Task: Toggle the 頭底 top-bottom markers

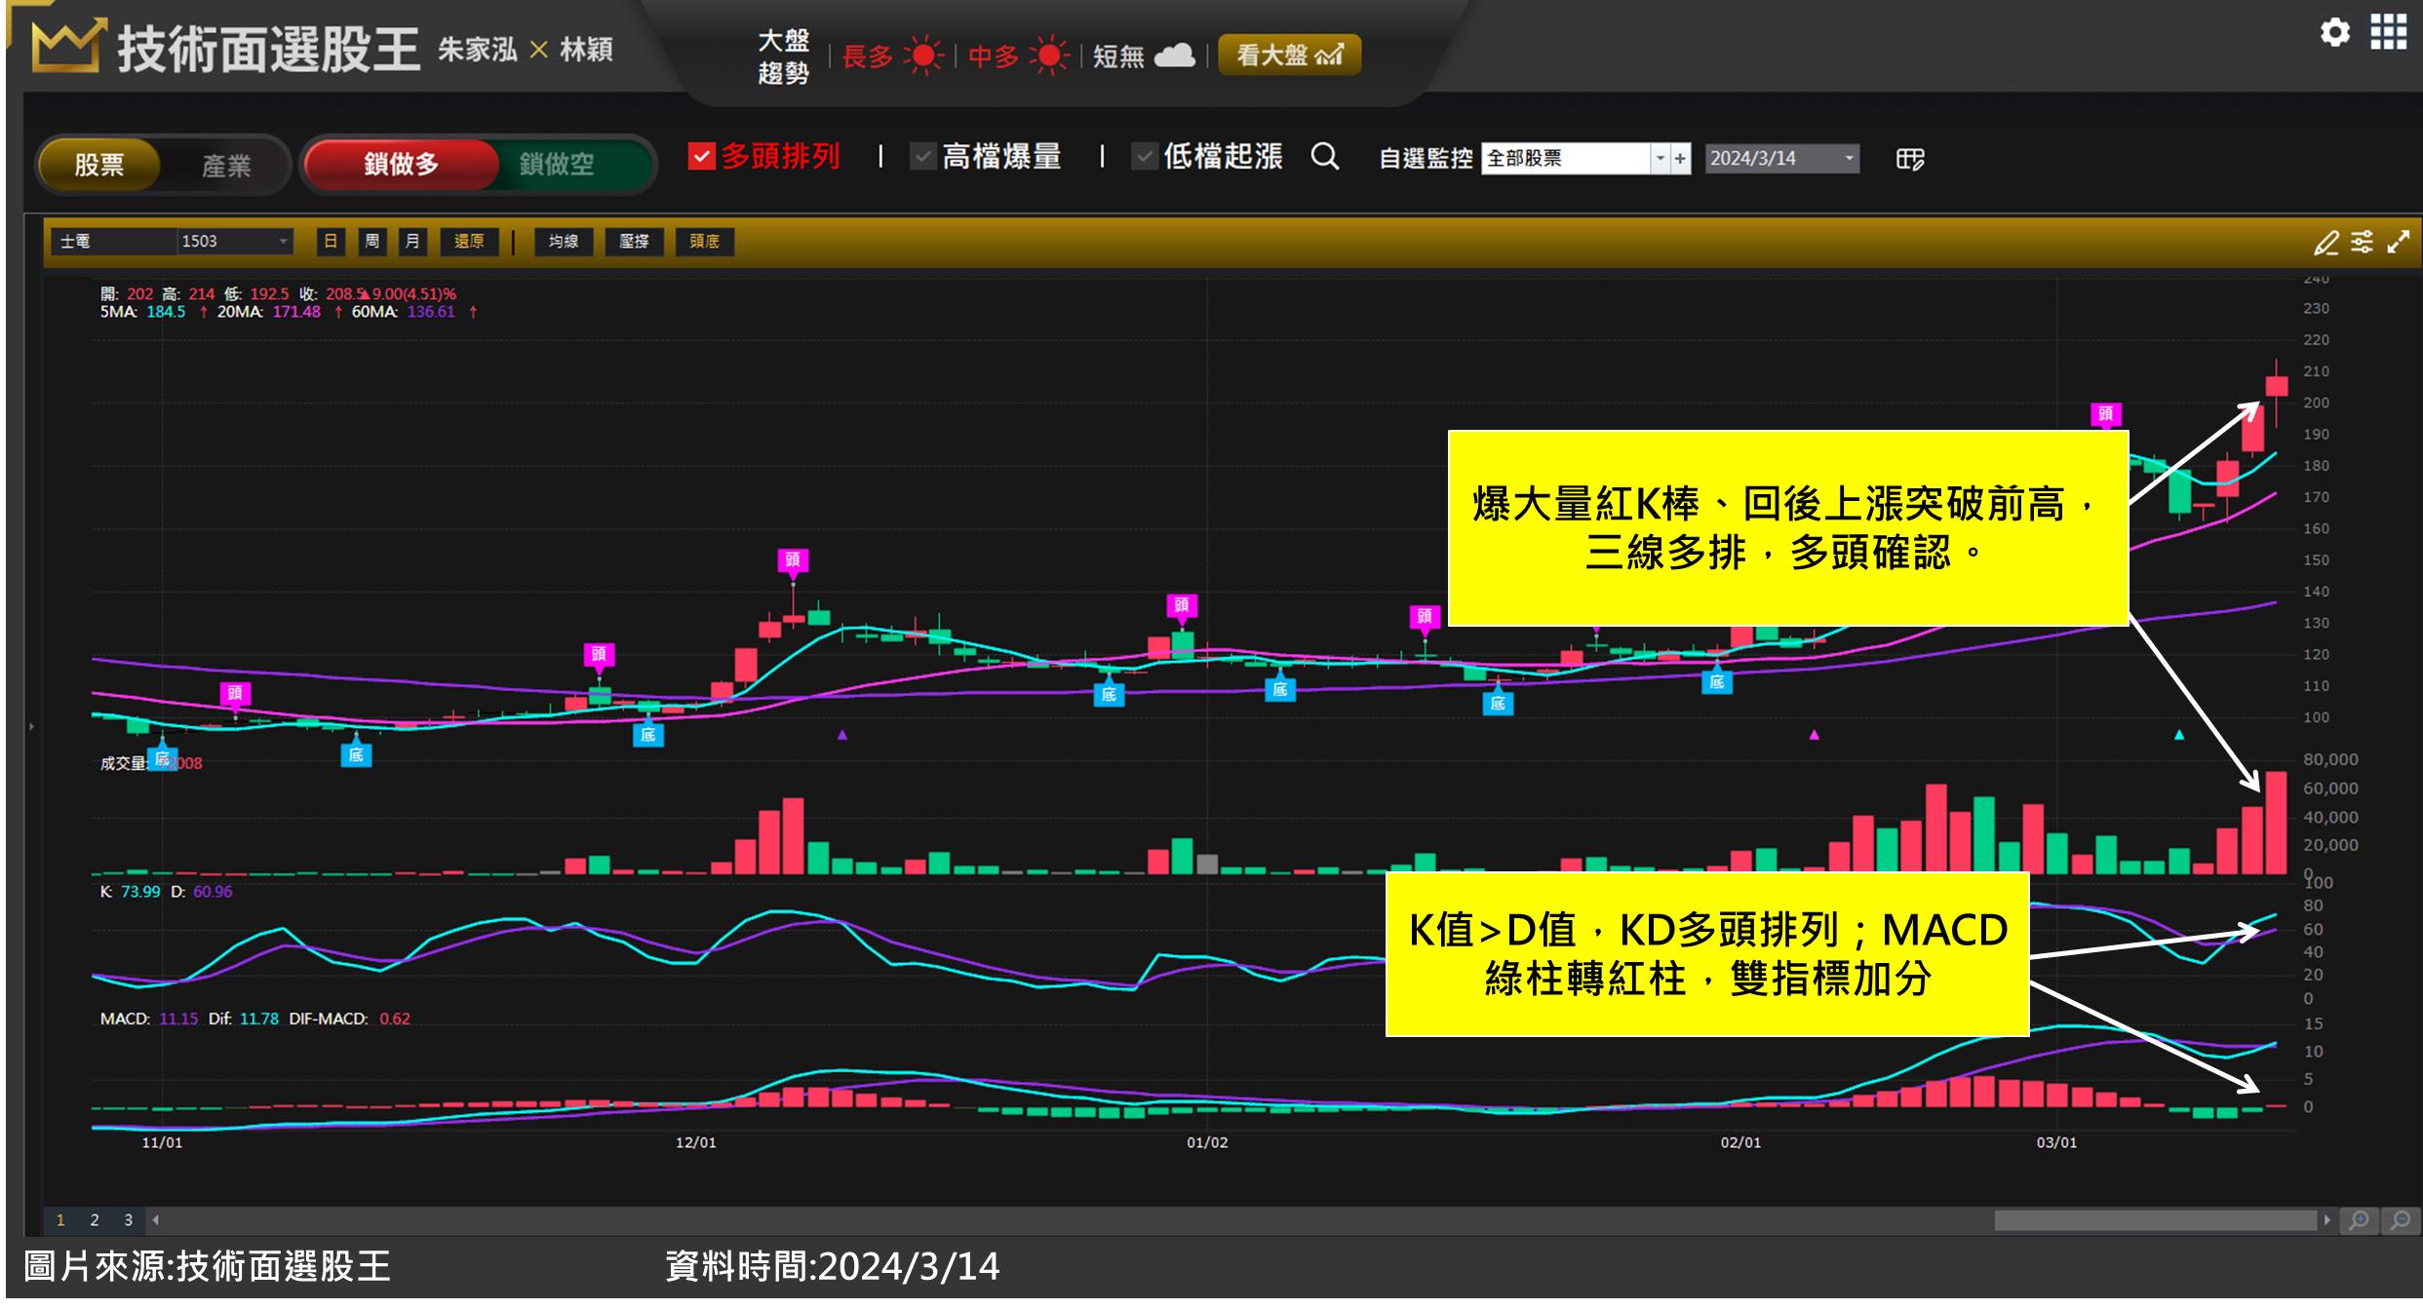Action: (704, 242)
